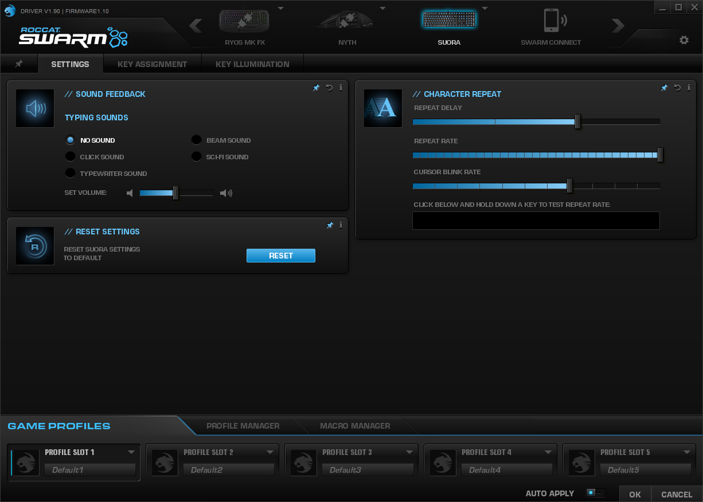
Task: Show info for the Character Repeat panel
Action: click(x=689, y=88)
